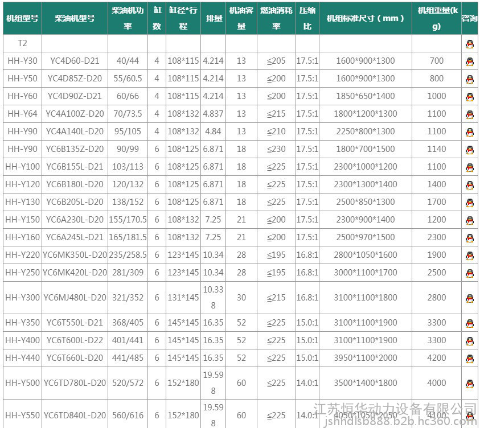Click QQ penguin icon for HH-Y500
The height and width of the screenshot is (428, 480).
[470, 384]
